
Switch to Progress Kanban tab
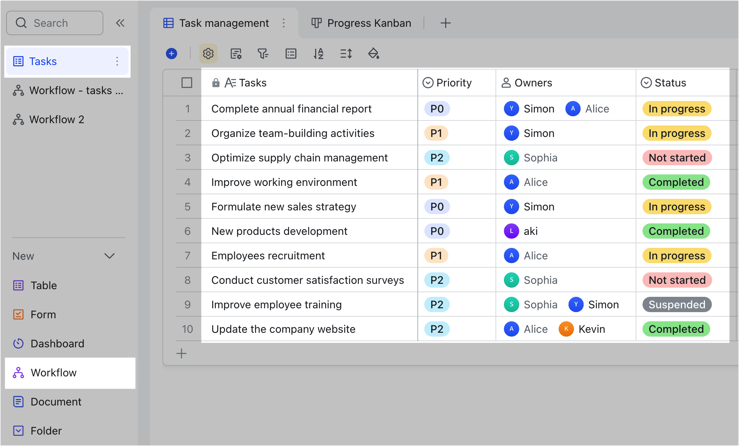tap(361, 23)
